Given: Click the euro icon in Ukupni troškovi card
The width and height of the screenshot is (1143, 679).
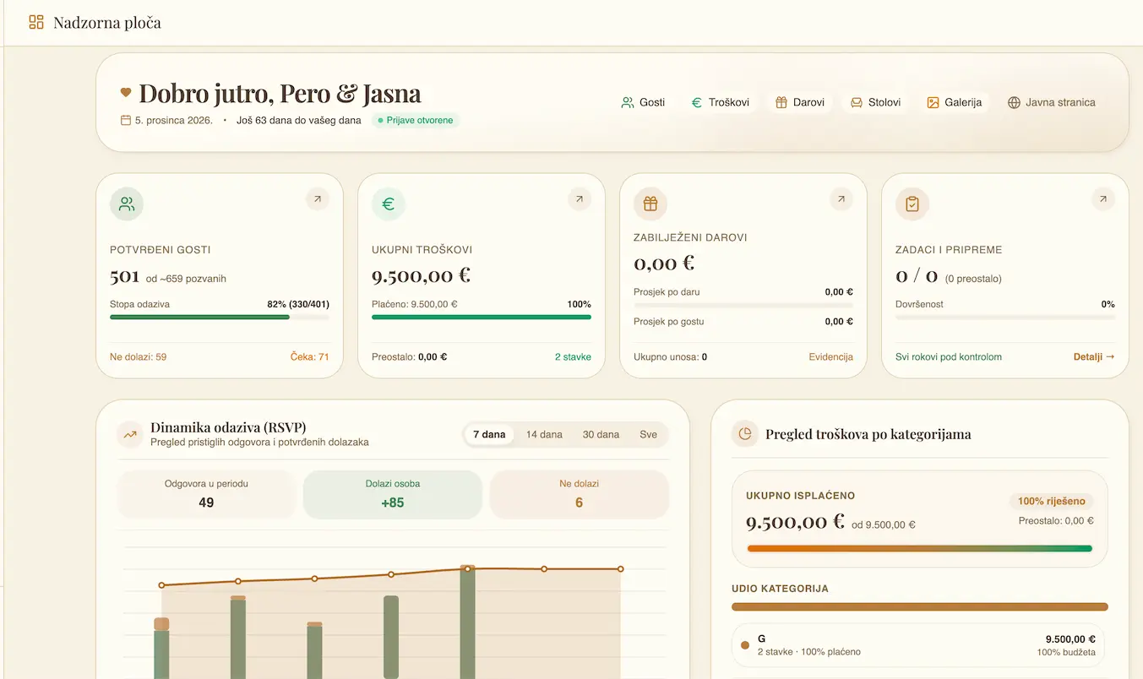Looking at the screenshot, I should (389, 204).
